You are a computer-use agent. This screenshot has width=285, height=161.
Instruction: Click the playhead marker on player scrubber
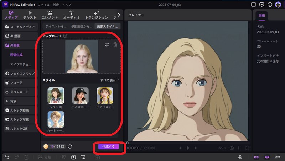coord(127,143)
